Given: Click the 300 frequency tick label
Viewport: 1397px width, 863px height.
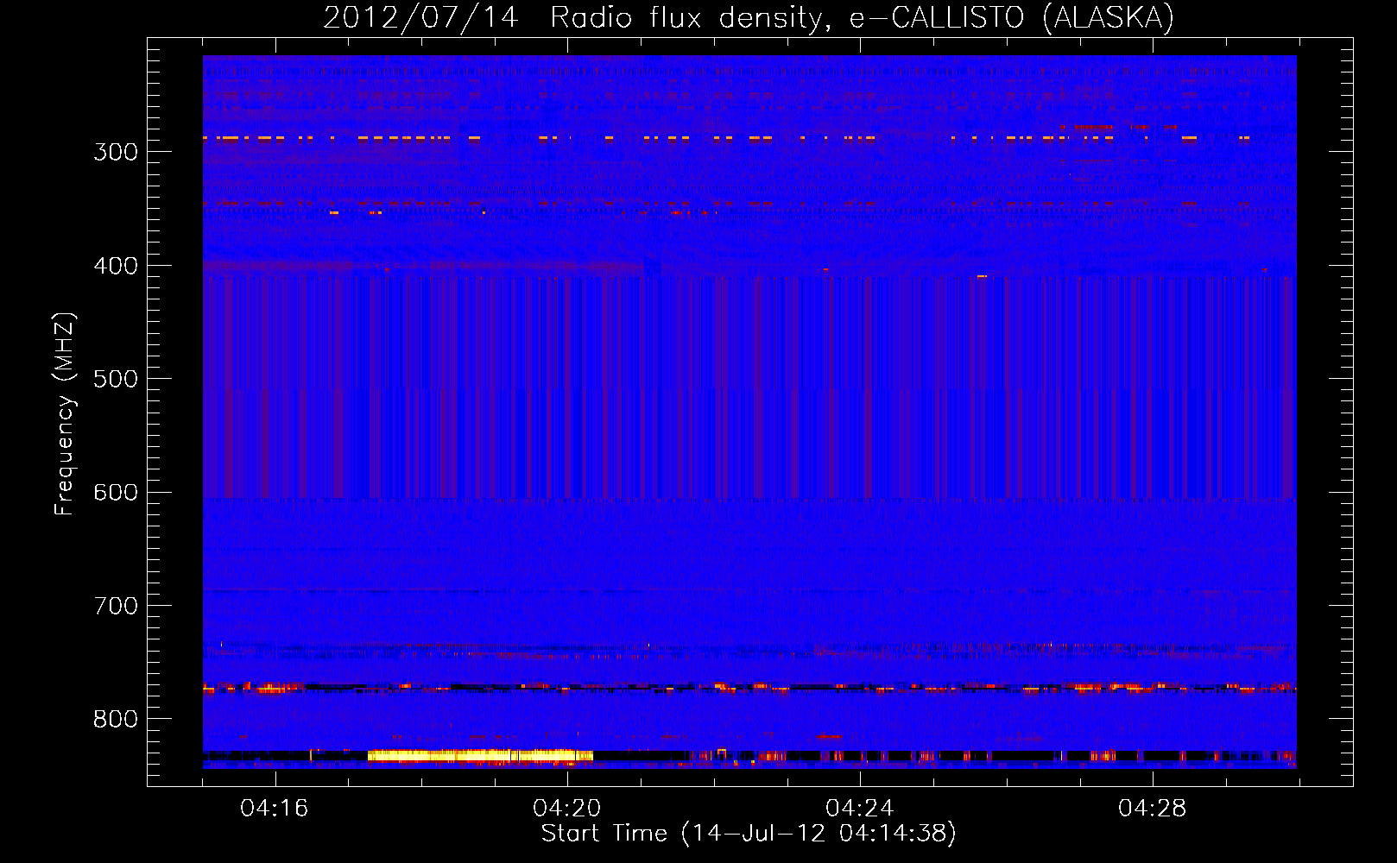Looking at the screenshot, I should coord(116,152).
